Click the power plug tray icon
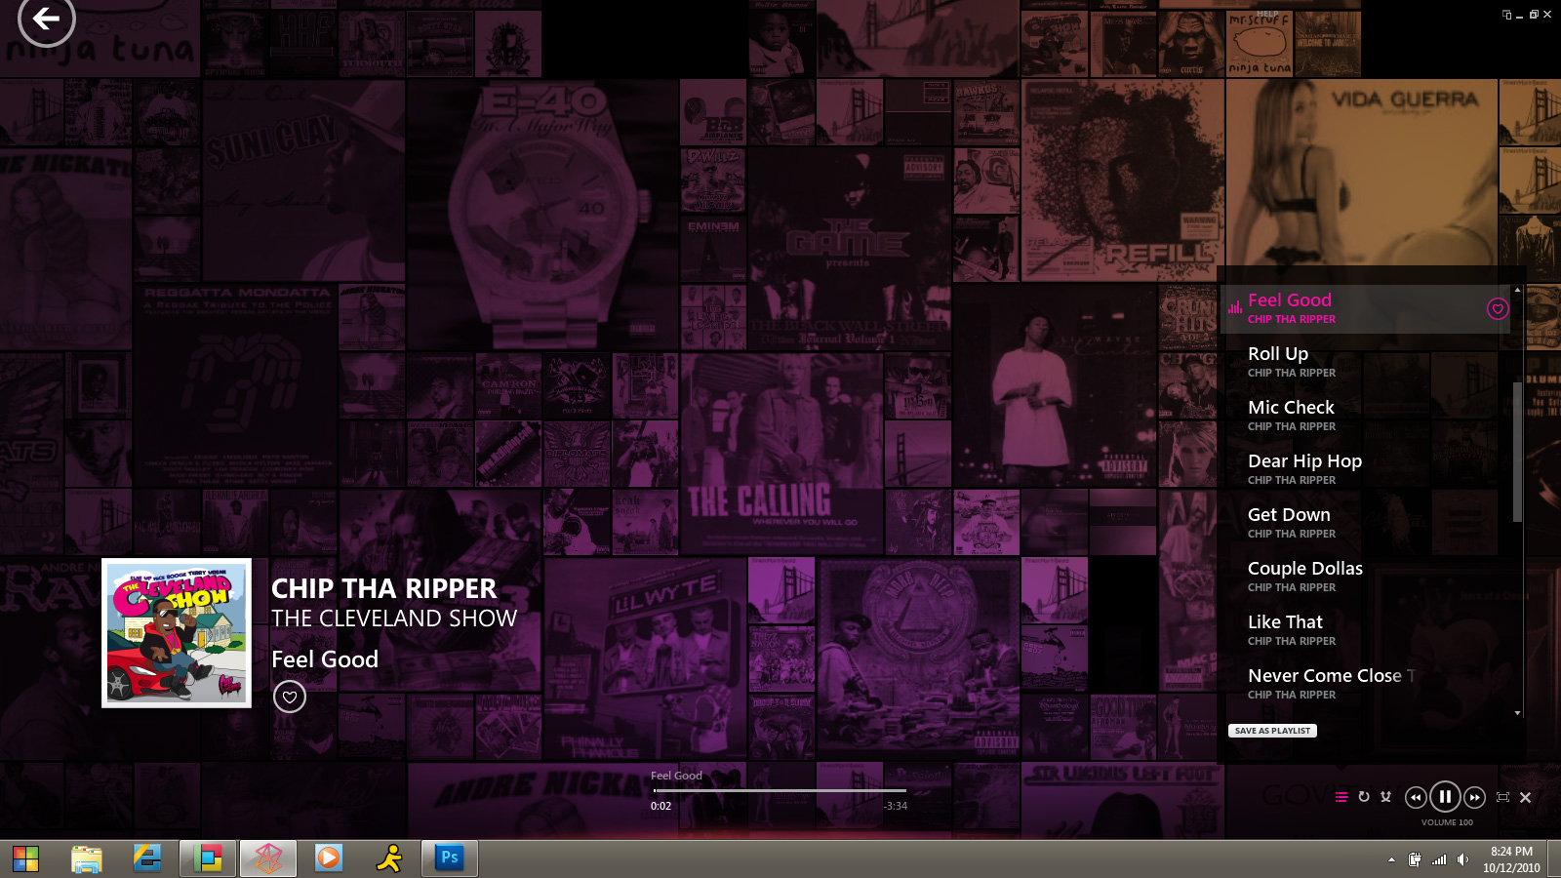 click(1415, 859)
